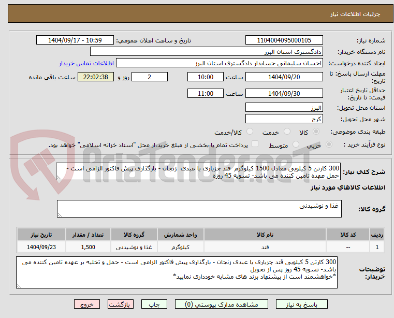Viewport: 394px width, 318px height.
Task: Click the جزئیات اطلاعات نیاز page title
Action: coord(355,14)
